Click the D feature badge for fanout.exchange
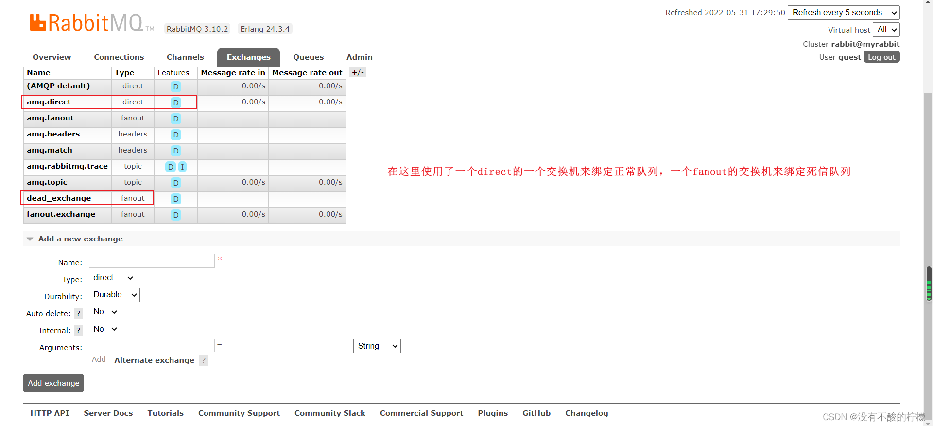 tap(176, 215)
